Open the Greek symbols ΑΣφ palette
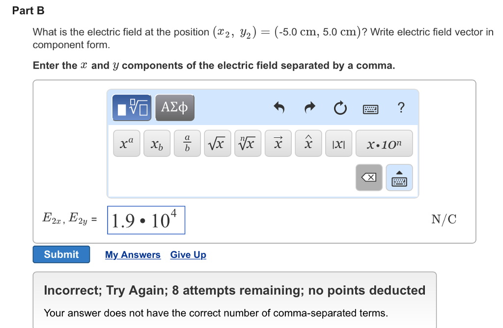This screenshot has height=328, width=503. coord(175,107)
